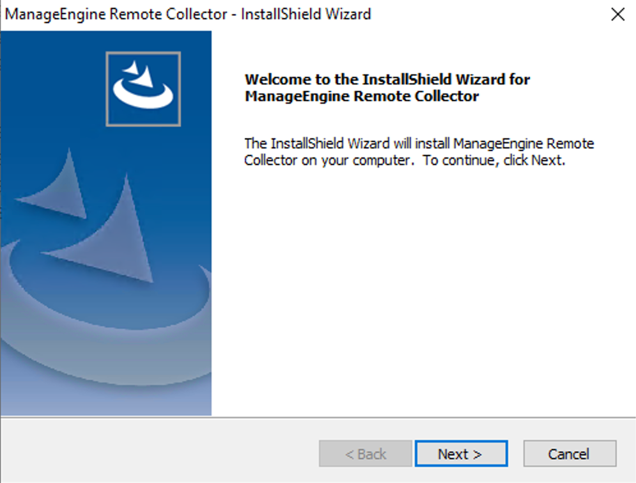Click the framed InstallShield logo icon
Screen dimensions: 636x483
click(143, 88)
